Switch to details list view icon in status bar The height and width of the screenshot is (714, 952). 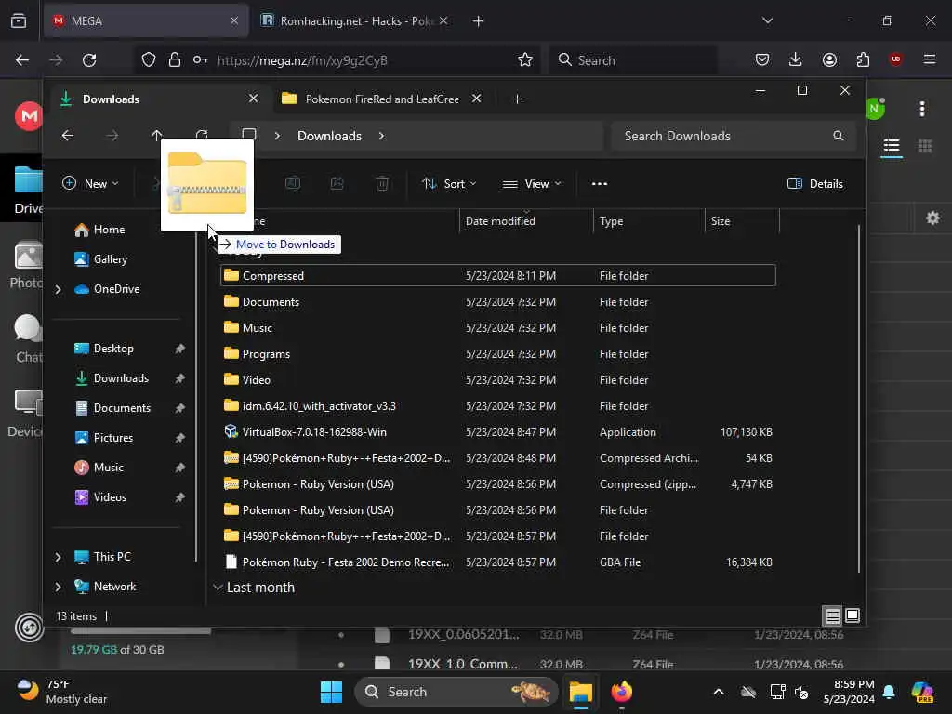[x=832, y=615]
